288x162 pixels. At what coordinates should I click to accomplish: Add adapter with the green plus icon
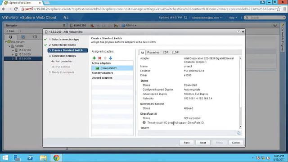coord(94,58)
